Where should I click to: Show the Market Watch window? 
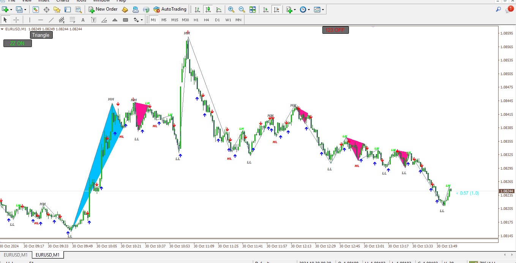36,9
